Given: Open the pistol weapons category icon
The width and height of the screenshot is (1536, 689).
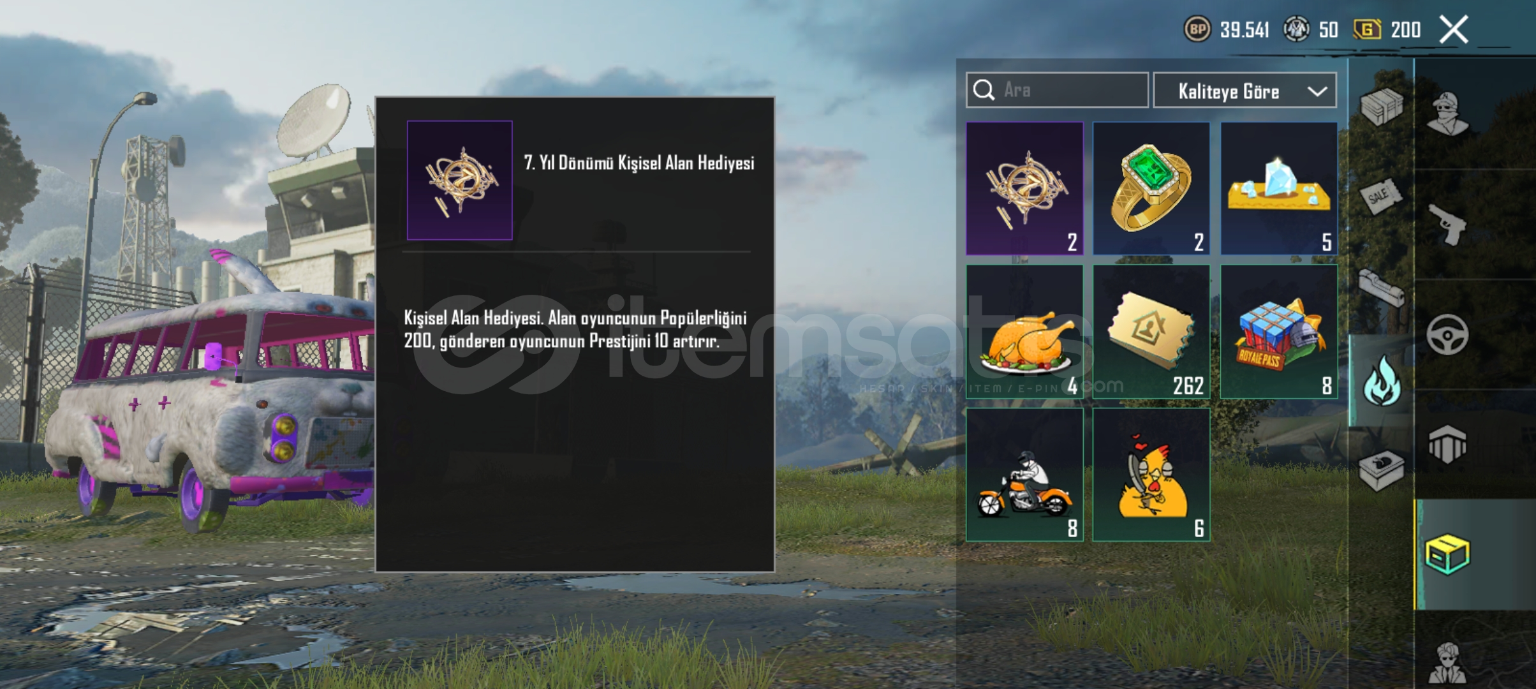Looking at the screenshot, I should (x=1448, y=225).
